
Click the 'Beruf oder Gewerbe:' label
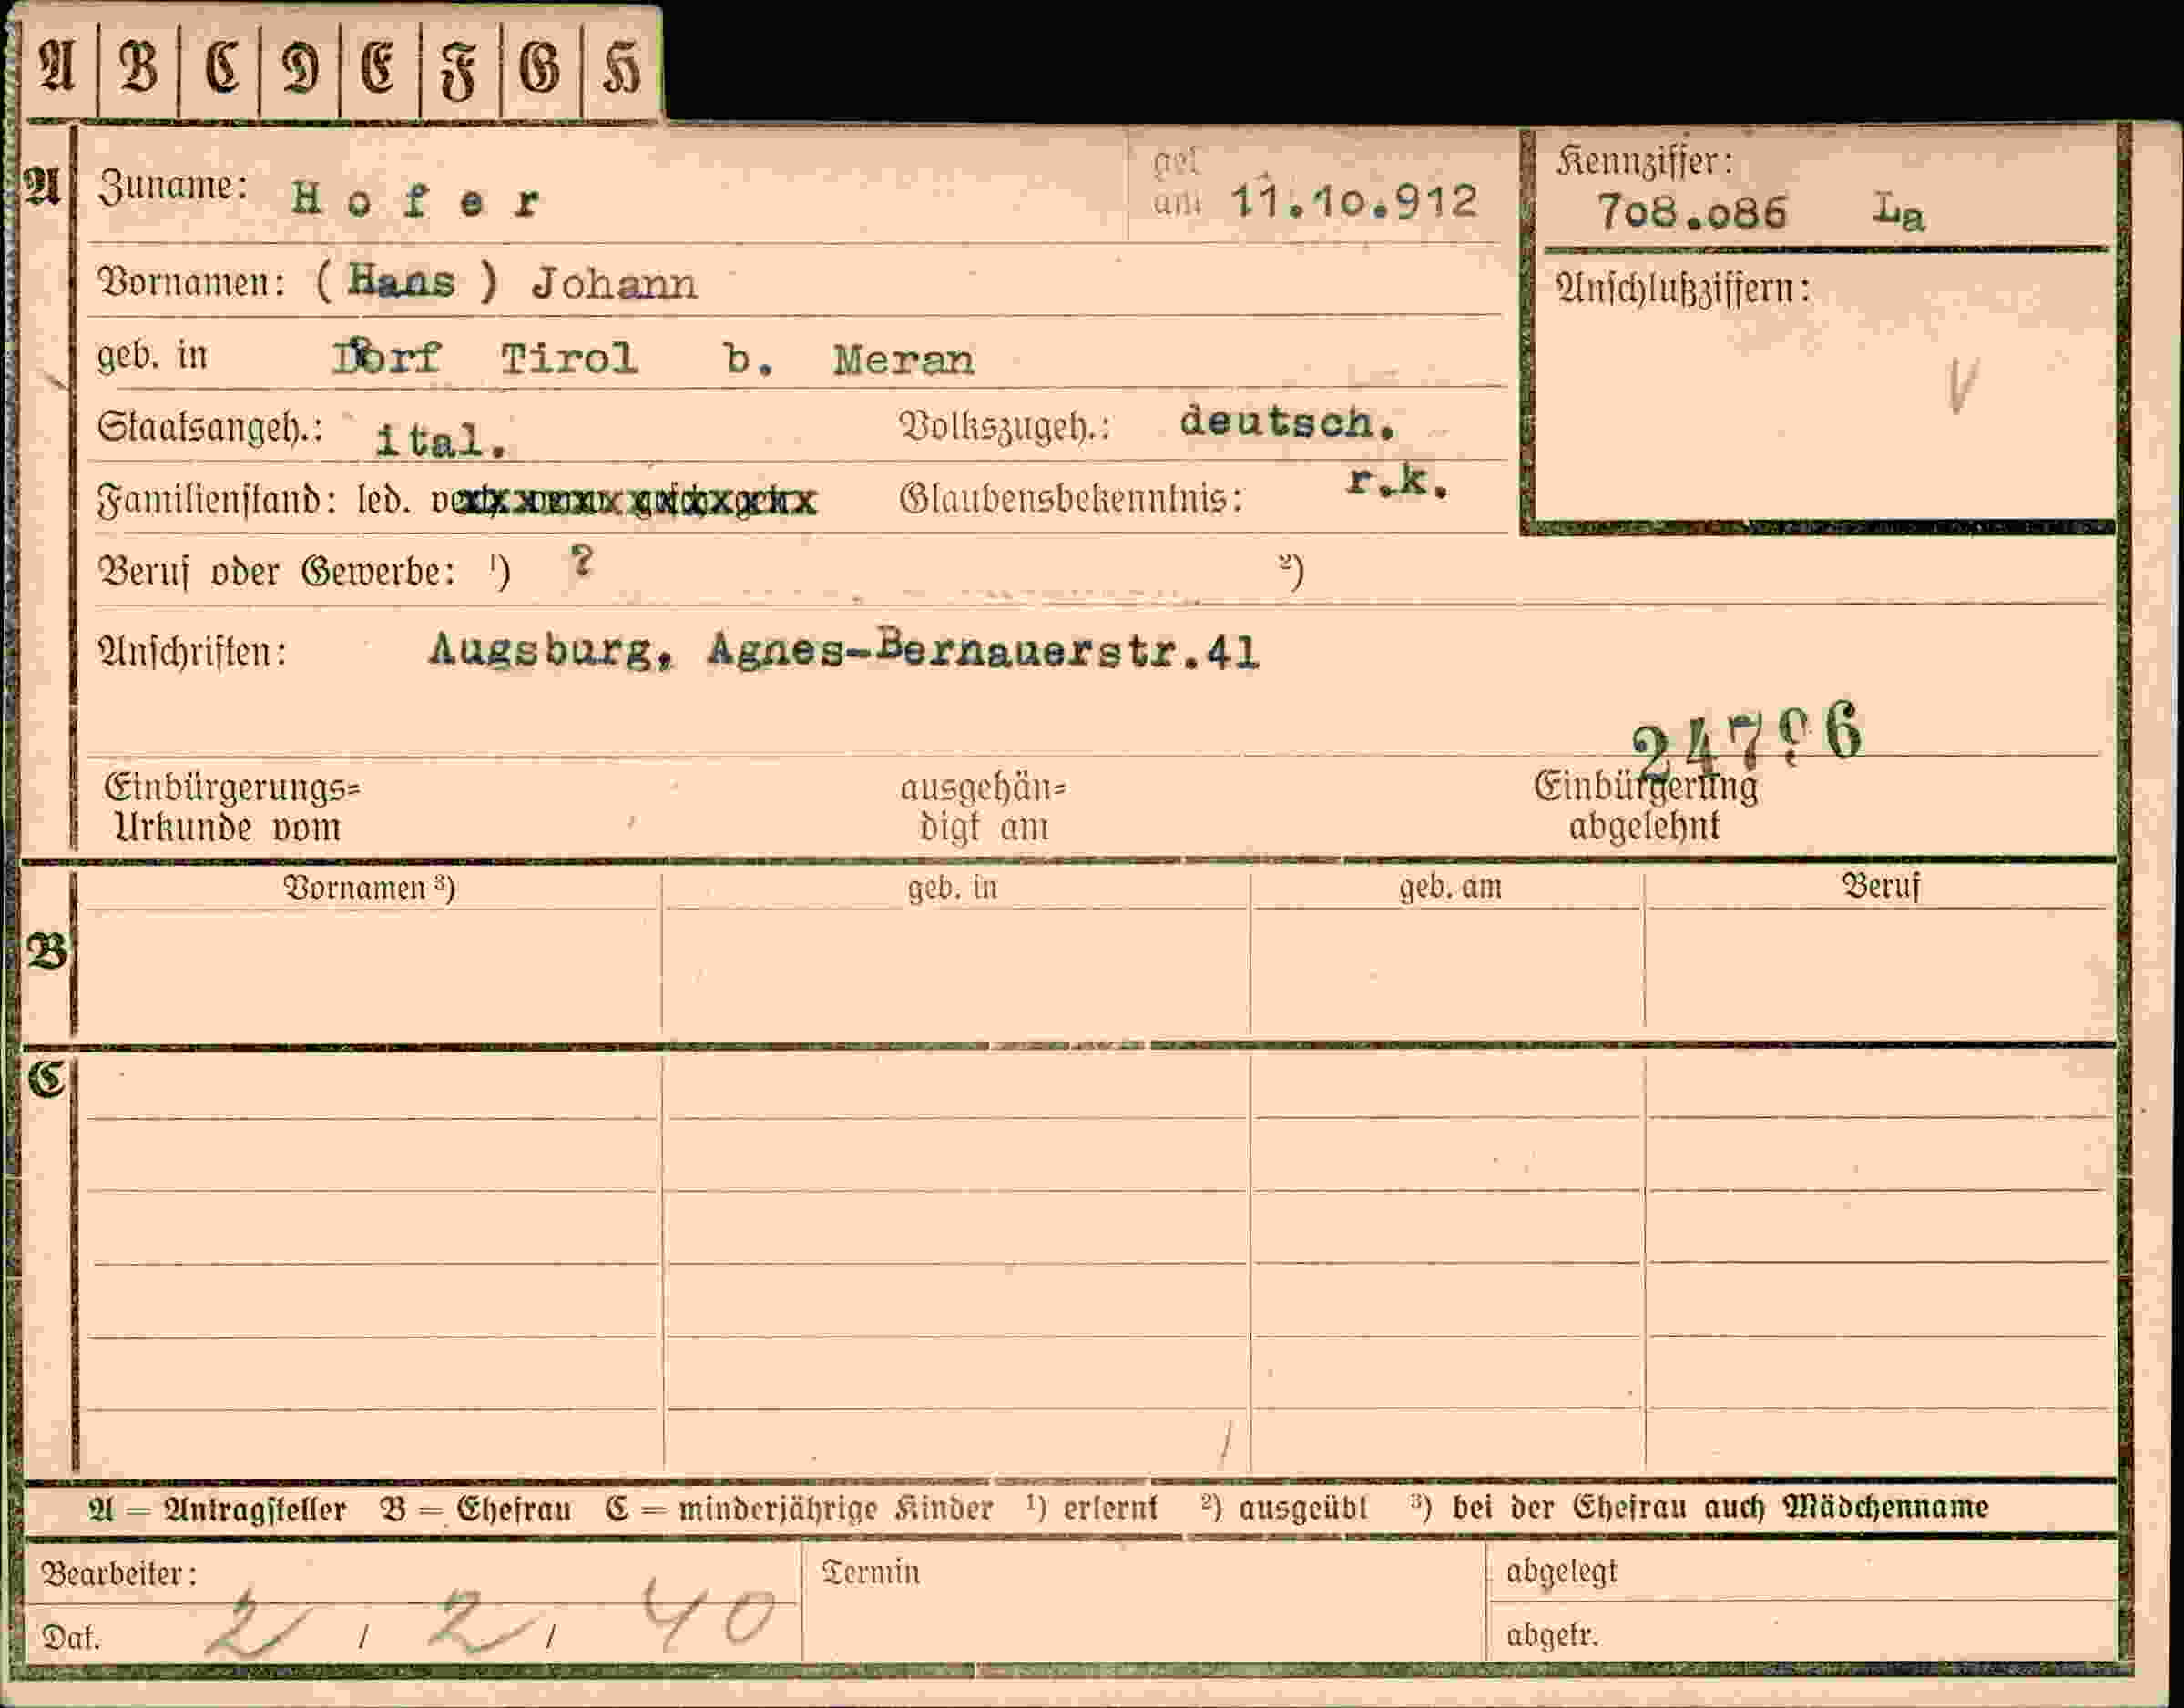click(276, 572)
